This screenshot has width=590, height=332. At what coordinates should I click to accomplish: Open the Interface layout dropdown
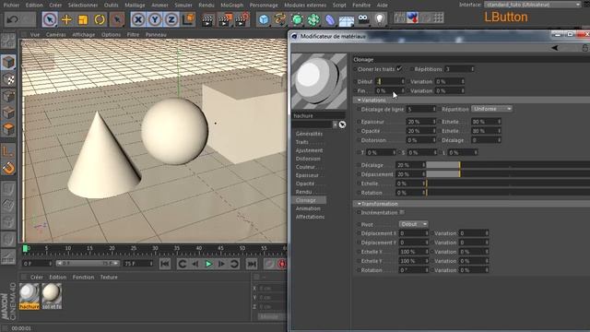[533, 5]
